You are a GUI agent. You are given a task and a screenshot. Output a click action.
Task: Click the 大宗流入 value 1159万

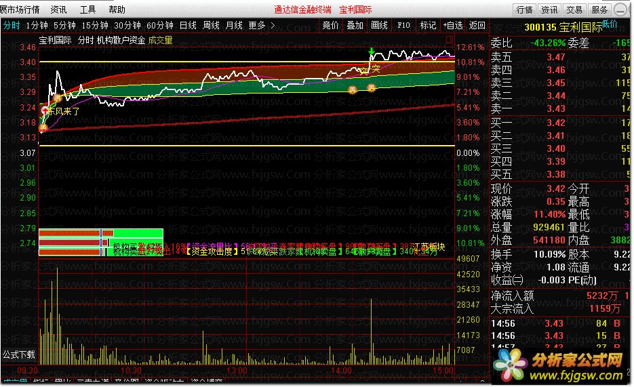click(604, 308)
